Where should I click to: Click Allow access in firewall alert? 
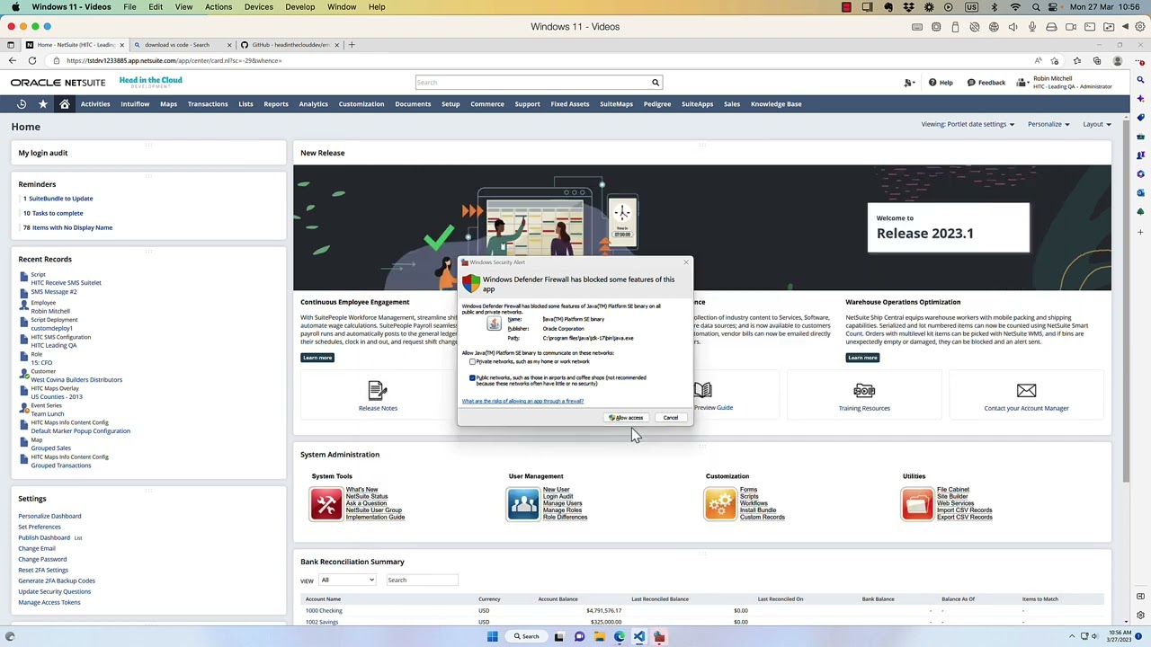(x=626, y=418)
